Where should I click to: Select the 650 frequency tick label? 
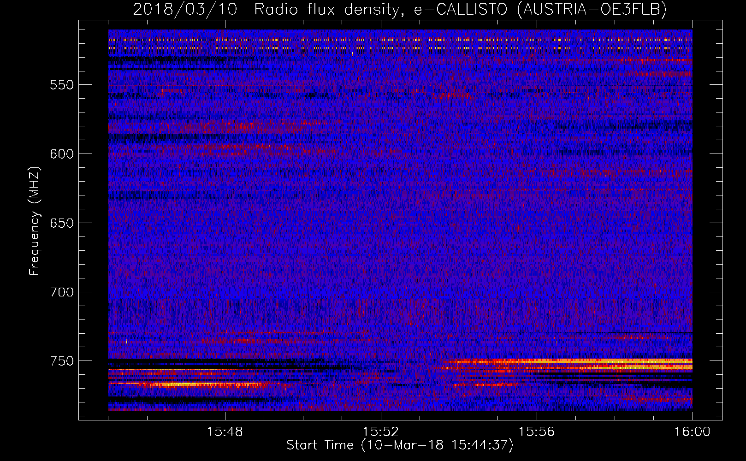pos(62,224)
